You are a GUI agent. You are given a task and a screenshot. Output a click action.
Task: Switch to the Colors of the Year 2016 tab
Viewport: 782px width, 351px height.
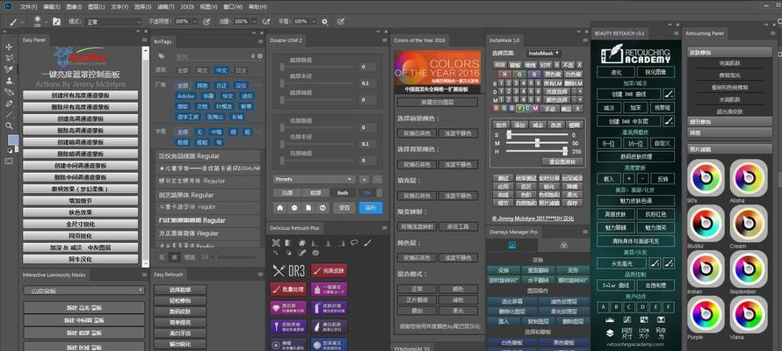[419, 39]
